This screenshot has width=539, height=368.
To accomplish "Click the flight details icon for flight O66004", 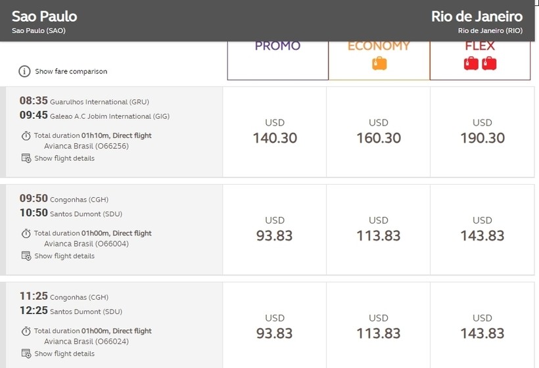I will coord(26,256).
